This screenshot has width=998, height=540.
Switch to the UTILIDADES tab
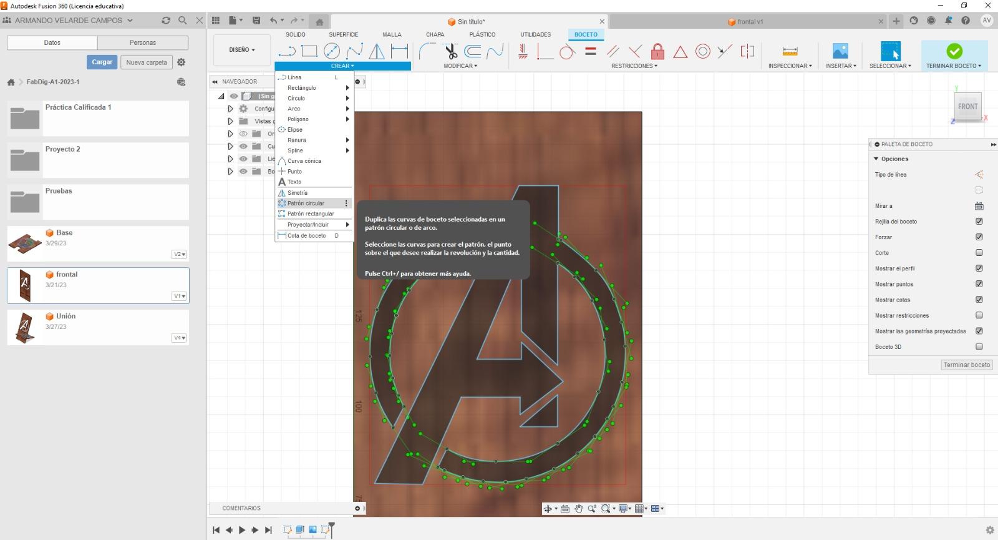point(536,34)
